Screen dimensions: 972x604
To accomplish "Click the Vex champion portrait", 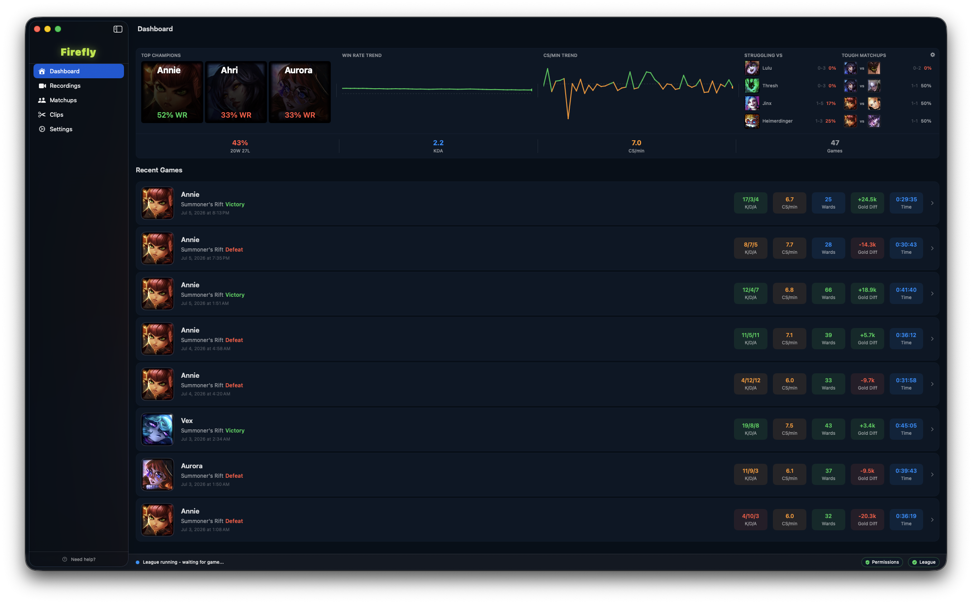I will pyautogui.click(x=157, y=429).
